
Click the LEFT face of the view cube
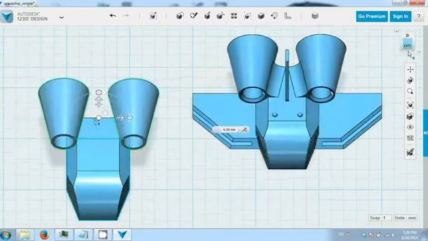coord(407,44)
